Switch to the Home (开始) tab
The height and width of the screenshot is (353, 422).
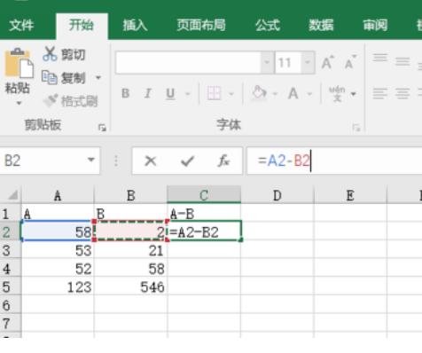(x=82, y=26)
